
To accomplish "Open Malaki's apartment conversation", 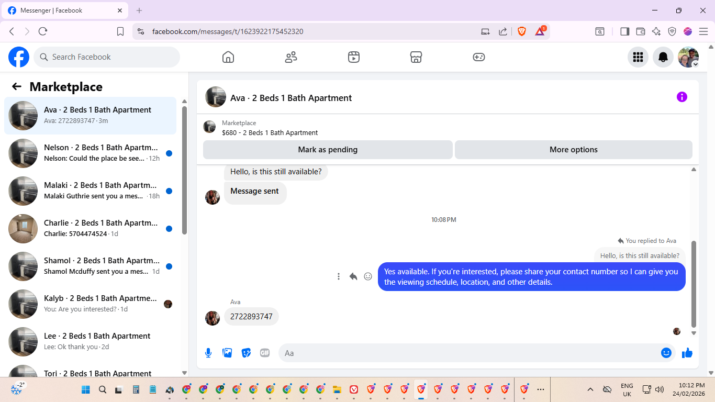I will [90, 191].
